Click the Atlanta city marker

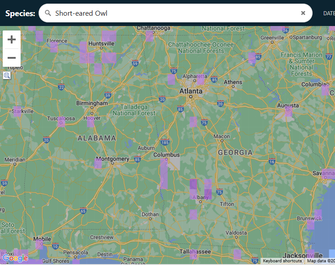click(x=191, y=96)
